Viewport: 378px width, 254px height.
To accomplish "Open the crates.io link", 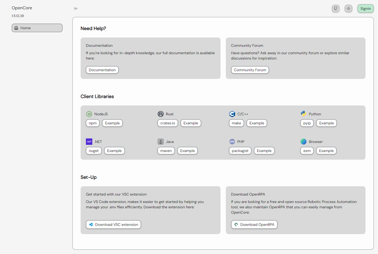I will click(x=168, y=123).
